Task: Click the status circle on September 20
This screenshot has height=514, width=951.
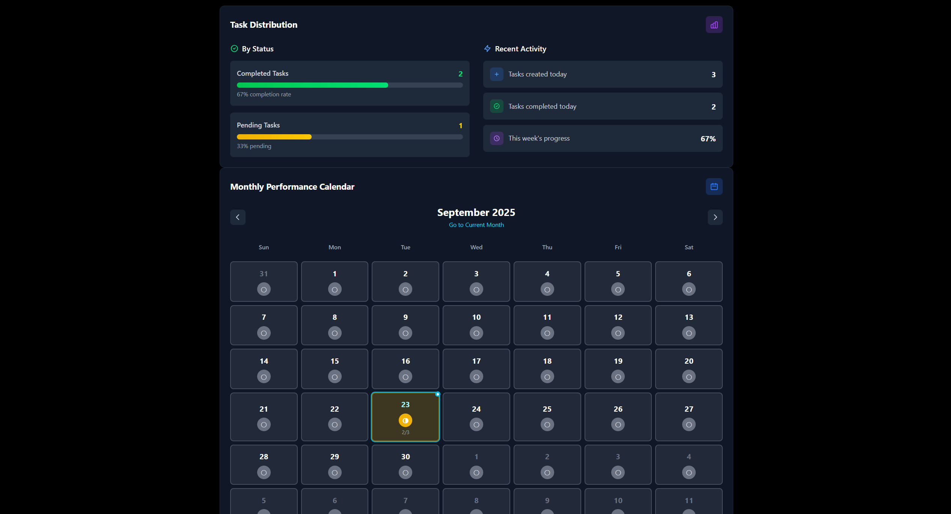Action: click(x=689, y=377)
